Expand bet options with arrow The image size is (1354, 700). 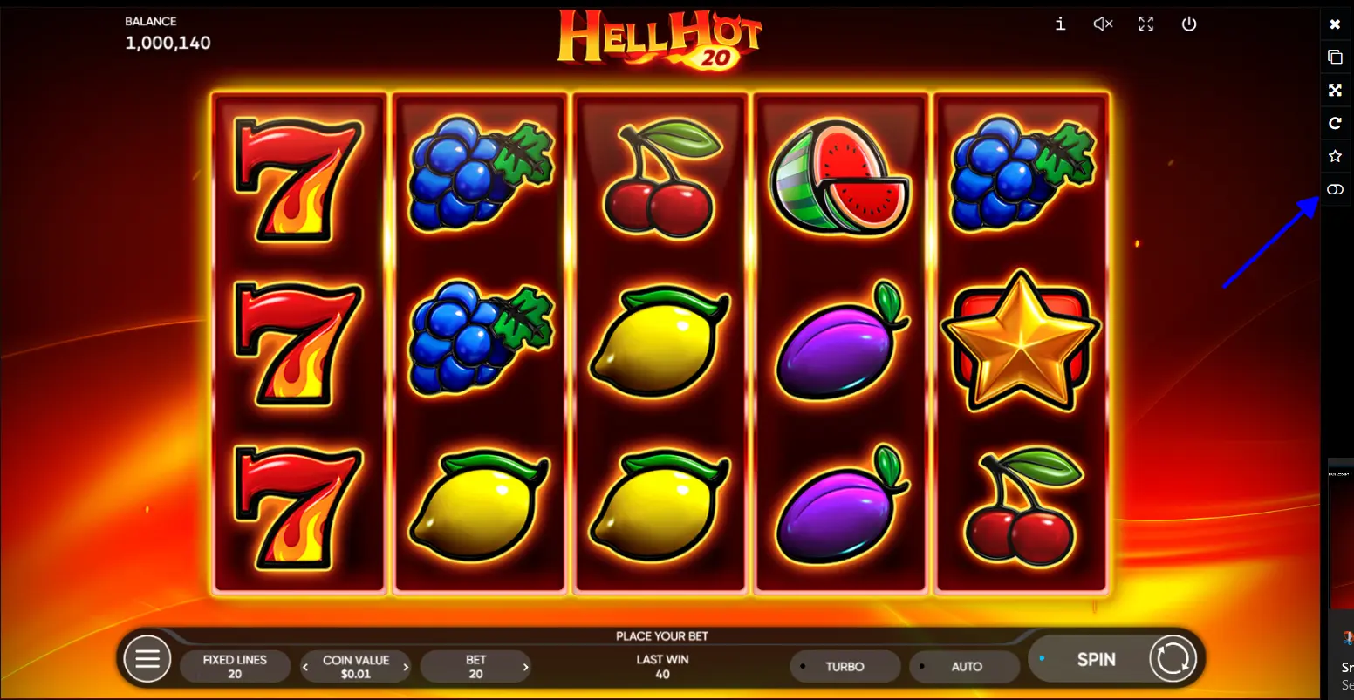pos(525,668)
